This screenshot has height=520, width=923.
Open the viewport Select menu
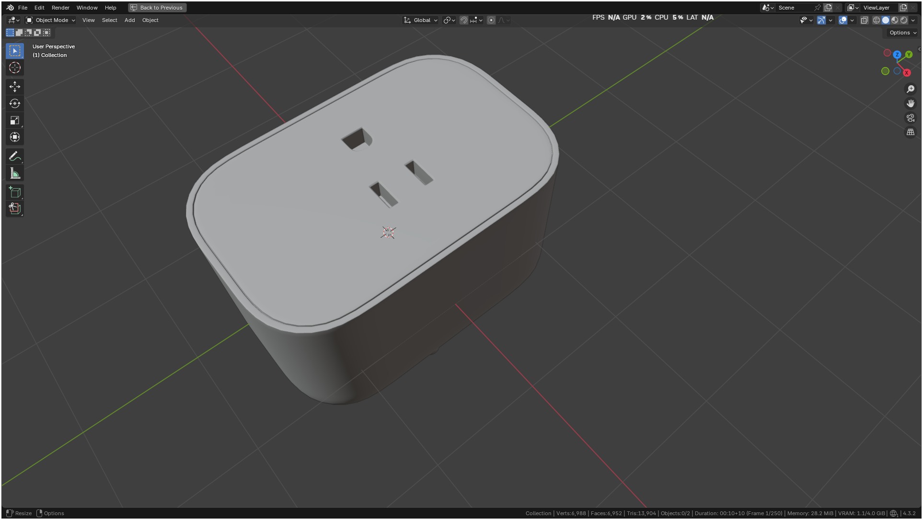110,20
